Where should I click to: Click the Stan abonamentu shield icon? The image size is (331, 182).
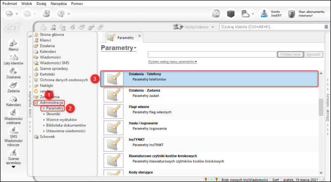(x=291, y=14)
